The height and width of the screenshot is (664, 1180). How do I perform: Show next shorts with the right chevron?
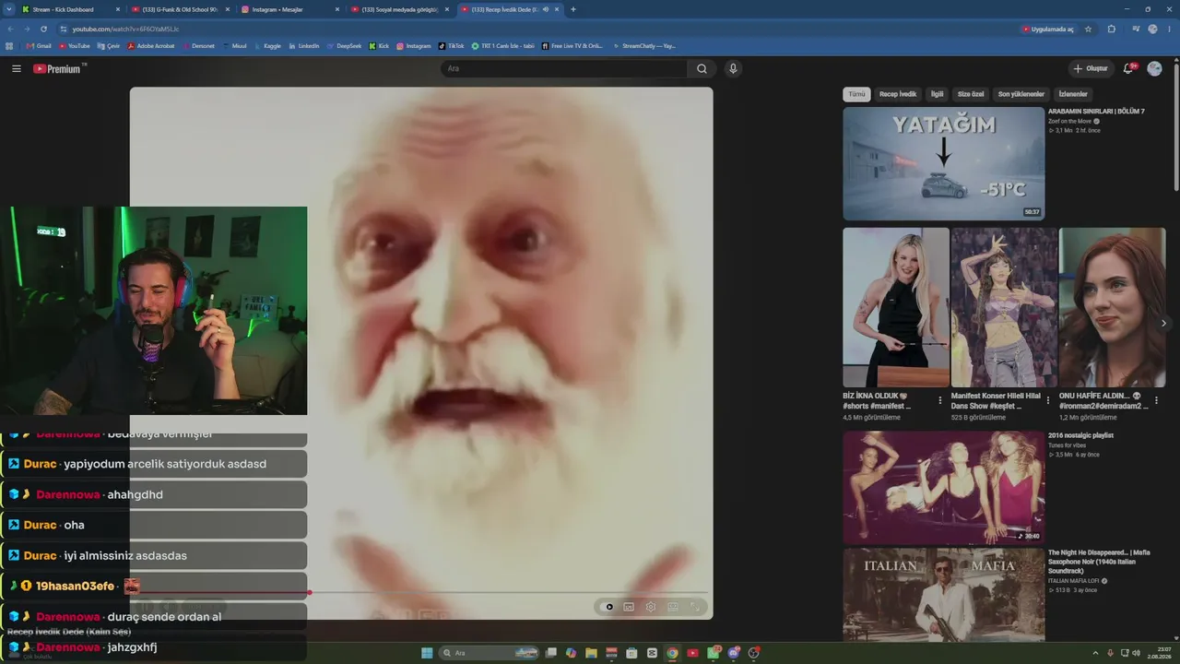1163,323
